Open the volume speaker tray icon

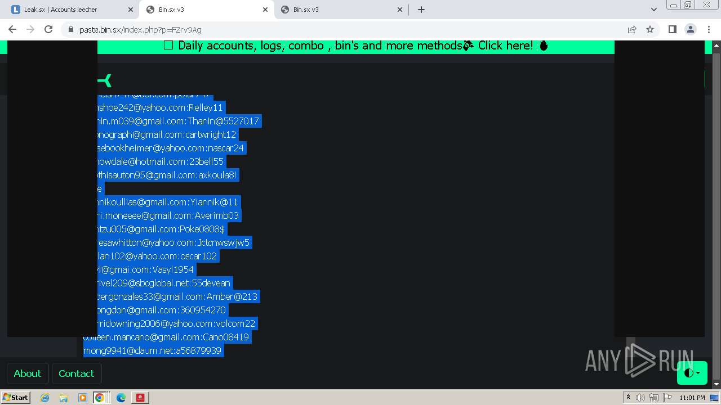640,398
